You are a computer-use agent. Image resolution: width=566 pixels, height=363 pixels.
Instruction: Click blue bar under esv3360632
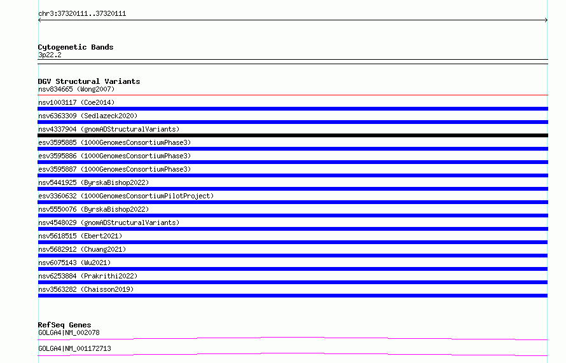pos(293,202)
